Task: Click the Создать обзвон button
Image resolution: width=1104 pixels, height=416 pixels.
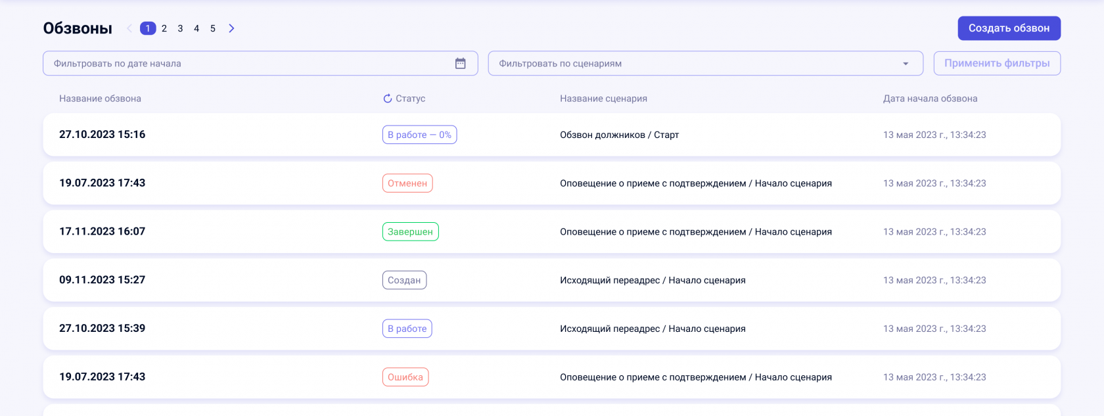Action: click(1009, 28)
